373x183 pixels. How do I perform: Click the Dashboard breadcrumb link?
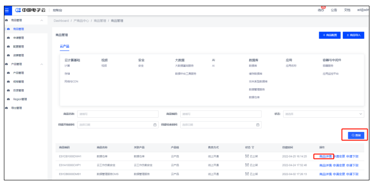coord(61,21)
